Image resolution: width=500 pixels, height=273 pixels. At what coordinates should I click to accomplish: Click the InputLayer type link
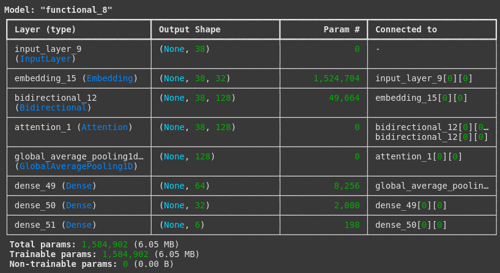(45, 59)
